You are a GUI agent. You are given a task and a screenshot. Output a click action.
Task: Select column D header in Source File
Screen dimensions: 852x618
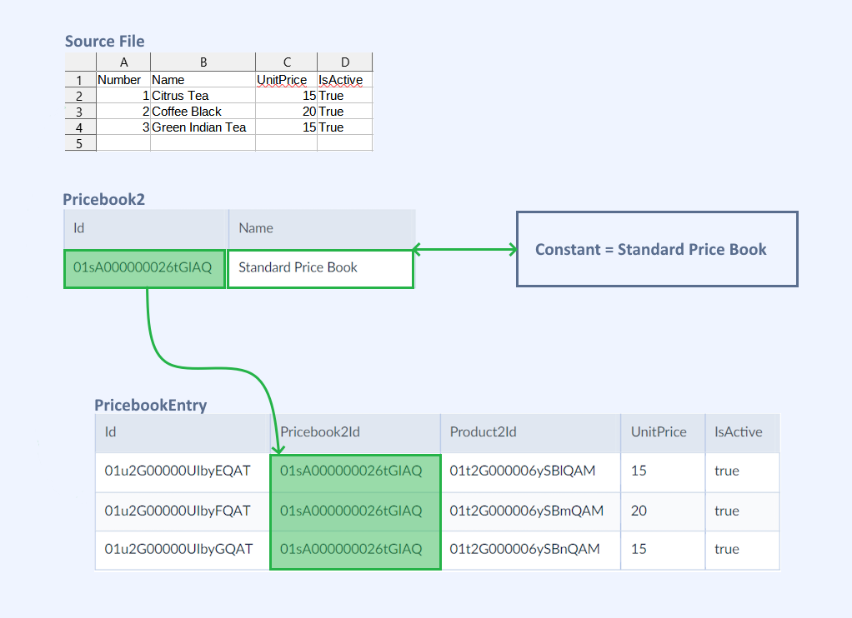tap(345, 62)
